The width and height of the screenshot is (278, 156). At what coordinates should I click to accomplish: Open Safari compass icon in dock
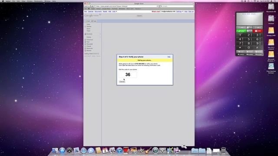point(84,150)
